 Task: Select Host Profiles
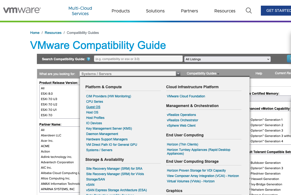tap(95, 118)
